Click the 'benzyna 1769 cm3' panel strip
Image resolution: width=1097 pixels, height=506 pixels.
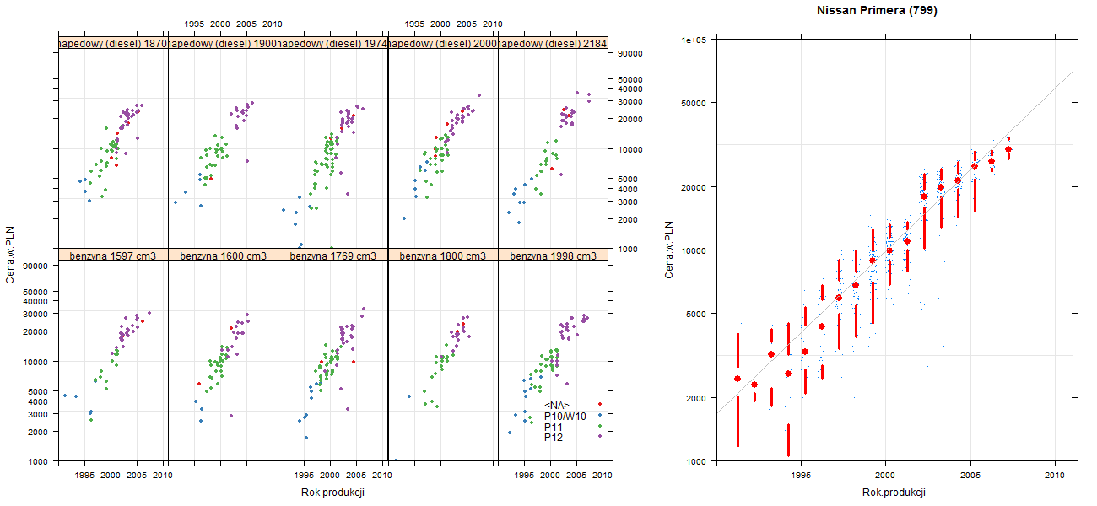click(x=332, y=255)
